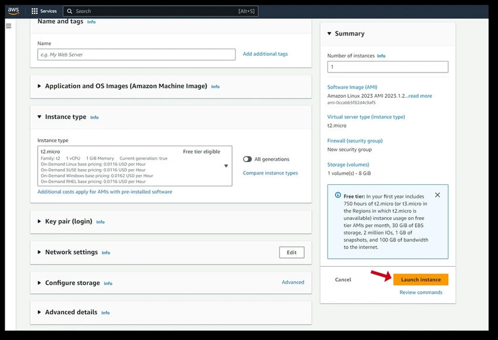This screenshot has height=340, width=498.
Task: Click Launch instance button
Action: point(421,279)
